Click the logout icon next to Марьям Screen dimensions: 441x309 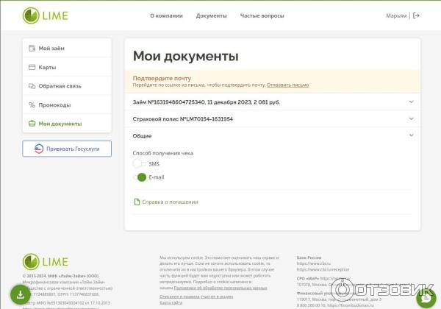417,15
